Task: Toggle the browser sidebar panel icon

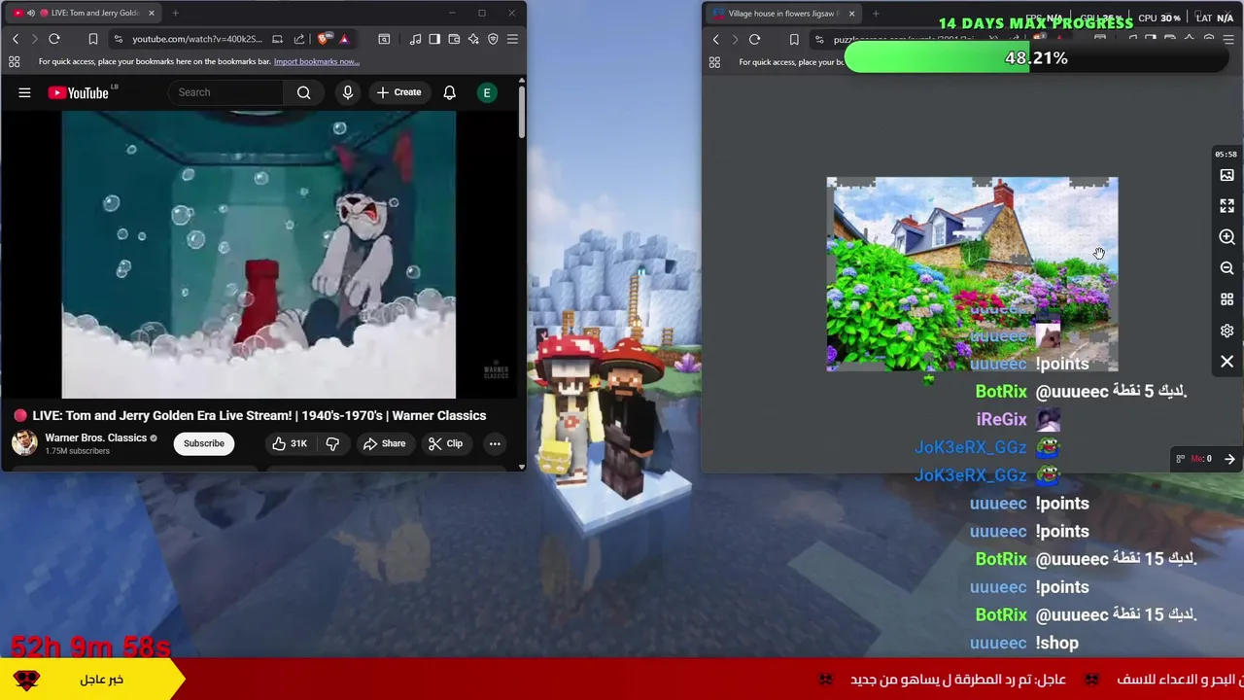Action: 434,39
